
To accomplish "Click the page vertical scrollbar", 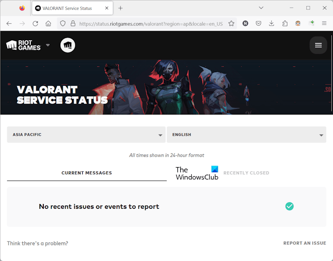I will click(x=332, y=73).
